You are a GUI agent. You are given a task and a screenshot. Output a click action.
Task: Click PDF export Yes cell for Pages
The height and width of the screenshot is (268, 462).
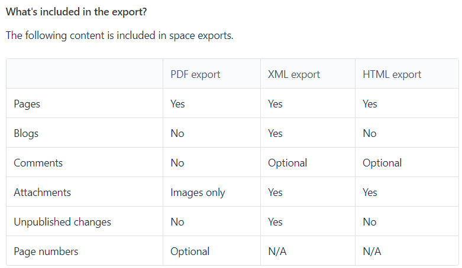click(177, 104)
